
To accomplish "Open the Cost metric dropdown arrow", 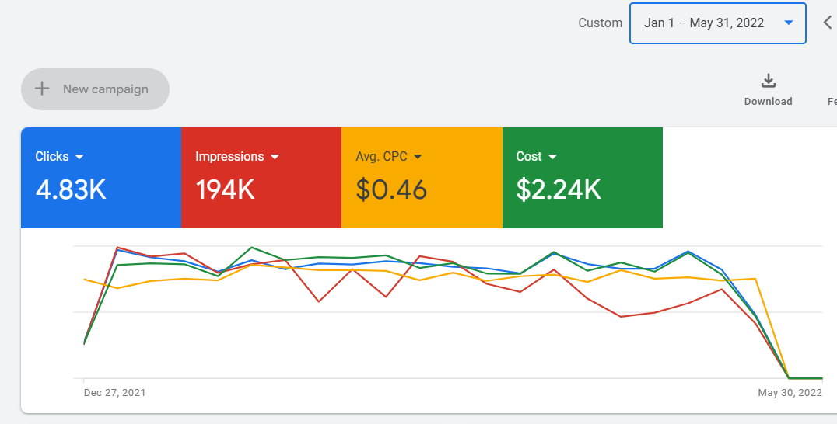I will (553, 157).
